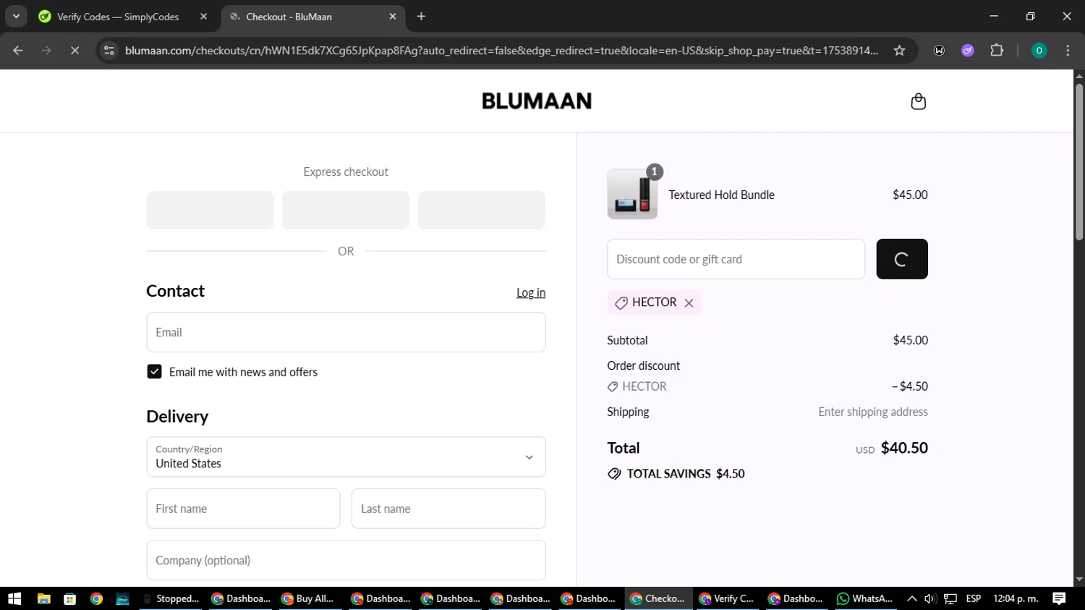Stop loading the page
The height and width of the screenshot is (610, 1085).
(75, 51)
